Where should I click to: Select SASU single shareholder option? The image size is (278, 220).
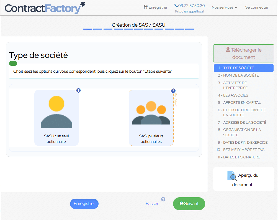pyautogui.click(x=56, y=118)
